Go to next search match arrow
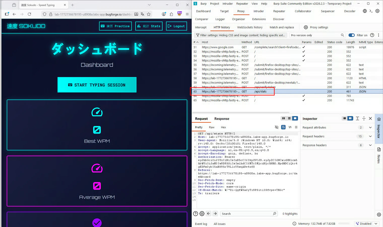The width and height of the screenshot is (383, 227). [215, 213]
